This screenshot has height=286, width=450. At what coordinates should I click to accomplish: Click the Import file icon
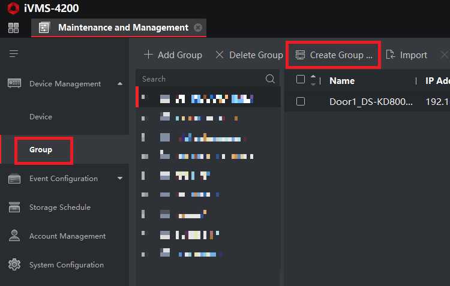[390, 55]
